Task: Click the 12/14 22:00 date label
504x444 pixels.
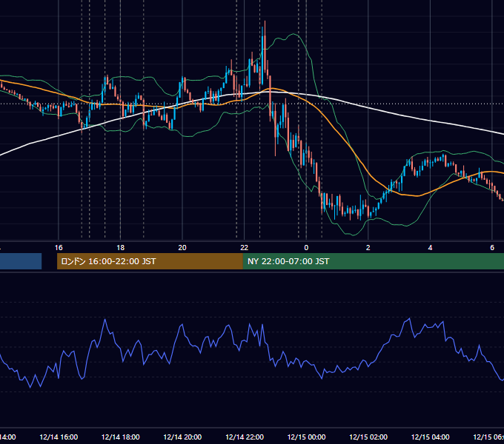Action: [245, 437]
